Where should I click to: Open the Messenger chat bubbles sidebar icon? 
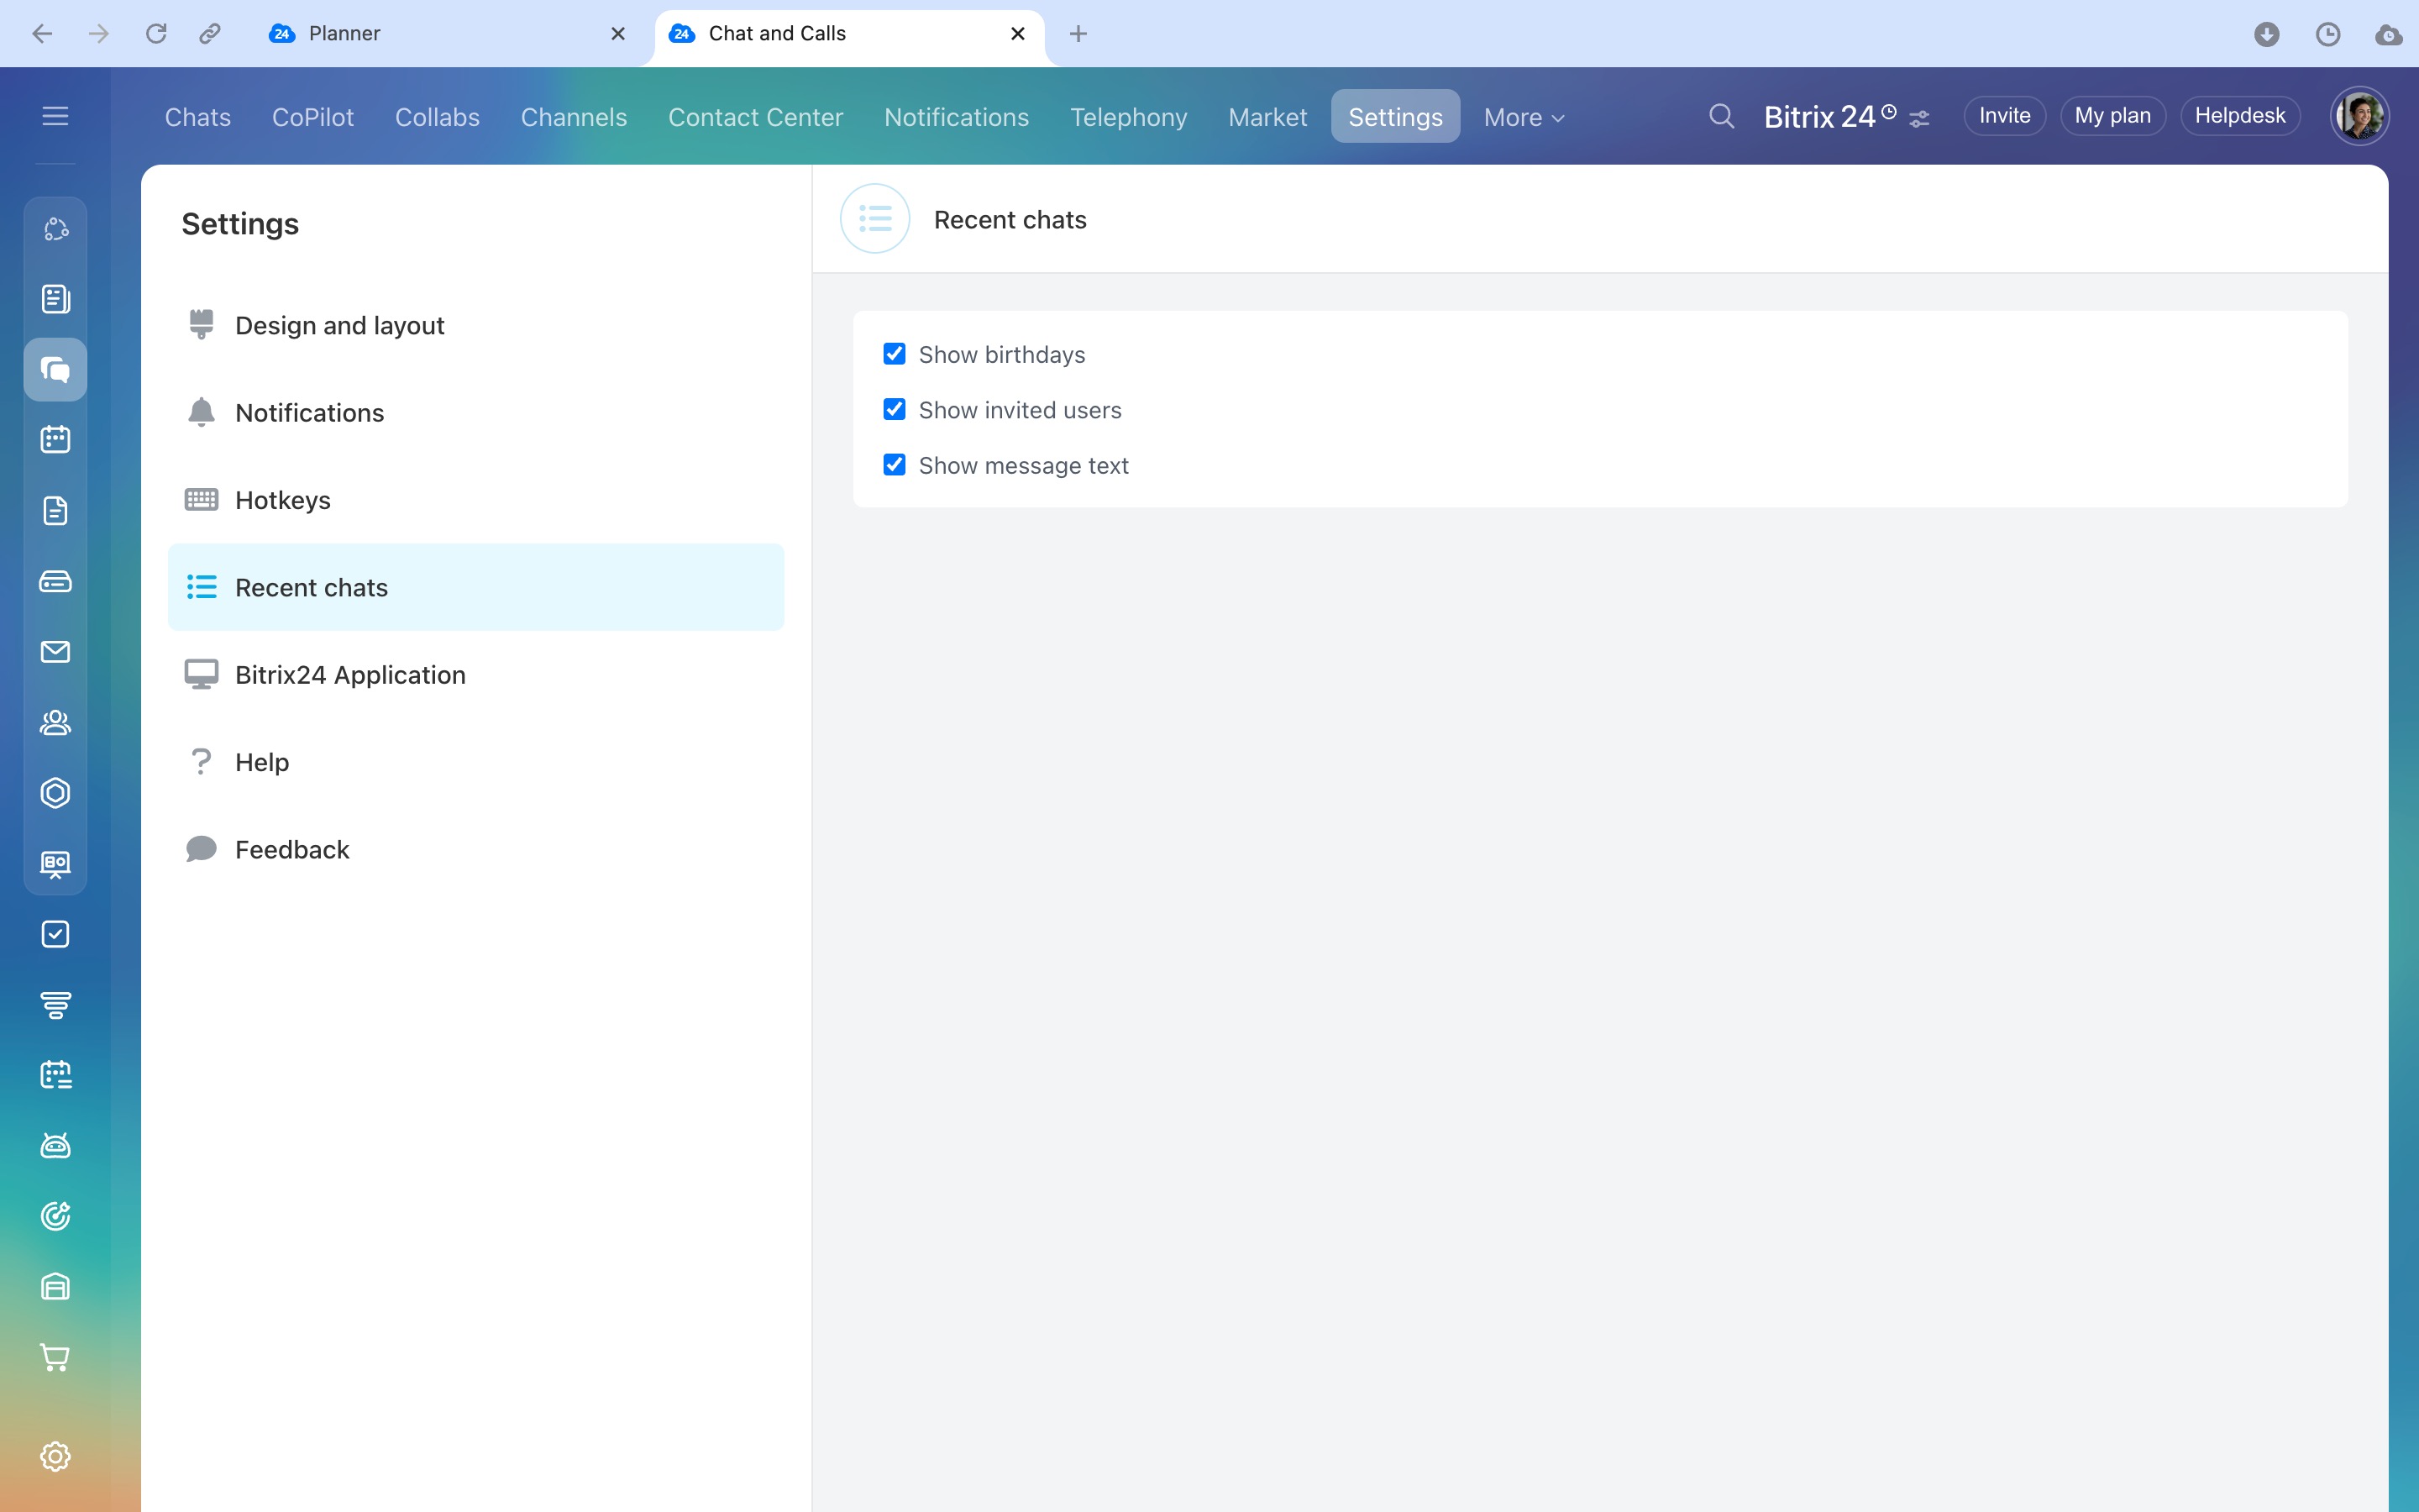click(55, 370)
